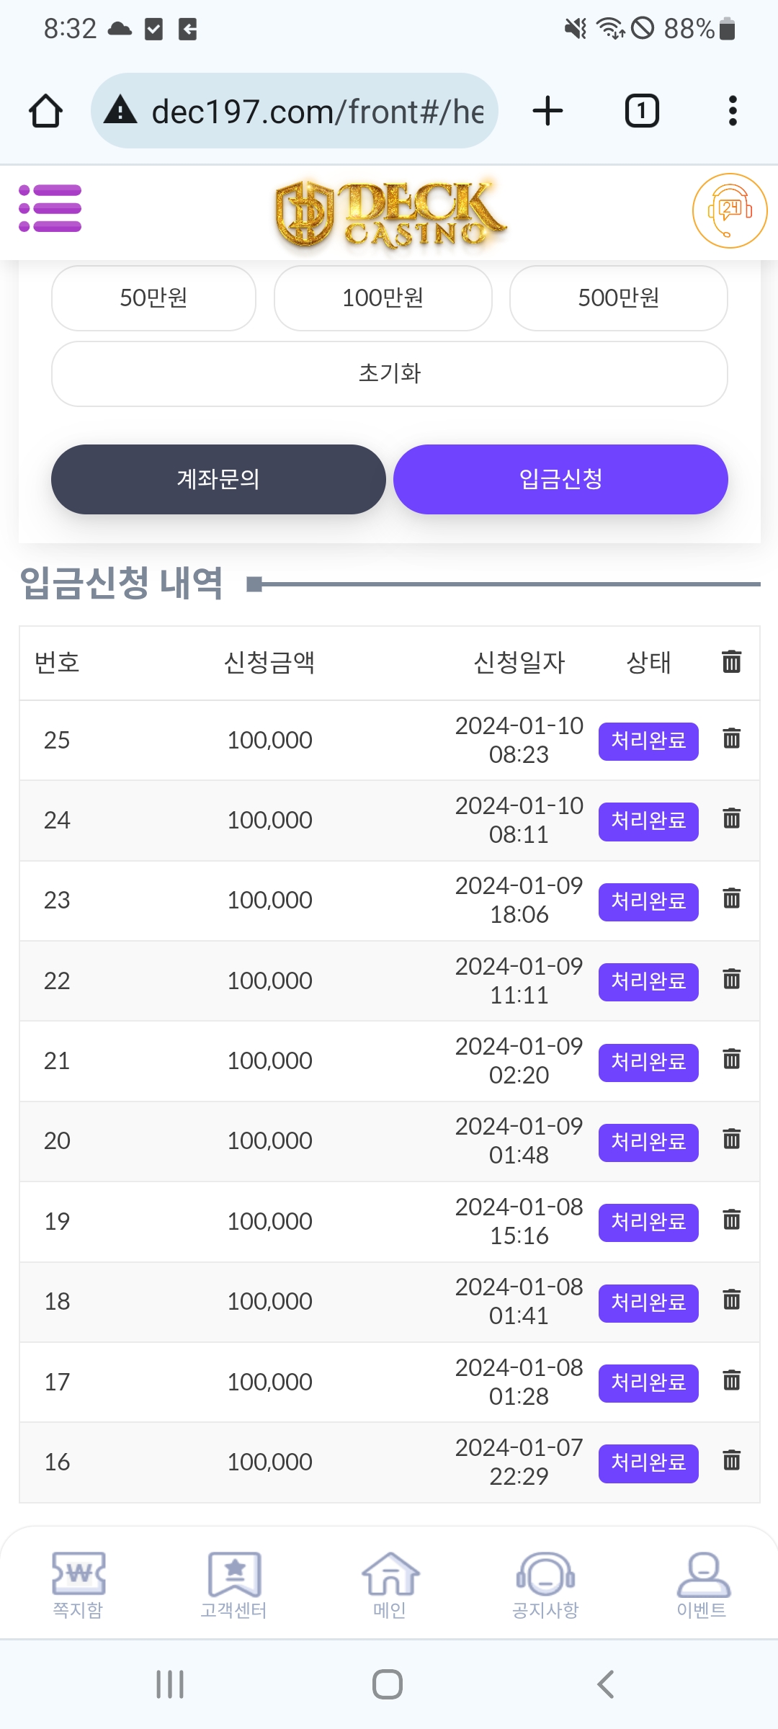Delete deposit record number 22
Image resolution: width=778 pixels, height=1729 pixels.
731,979
